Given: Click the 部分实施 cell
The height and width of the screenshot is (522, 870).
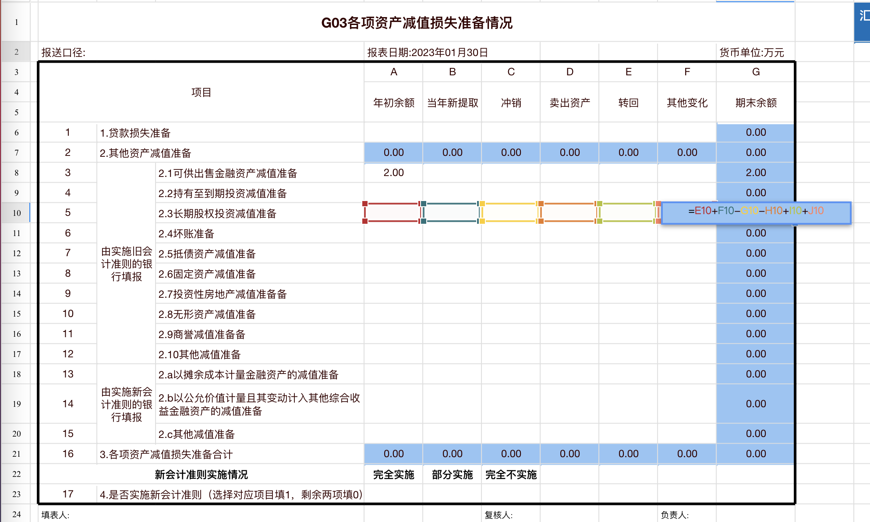Looking at the screenshot, I should pyautogui.click(x=453, y=474).
